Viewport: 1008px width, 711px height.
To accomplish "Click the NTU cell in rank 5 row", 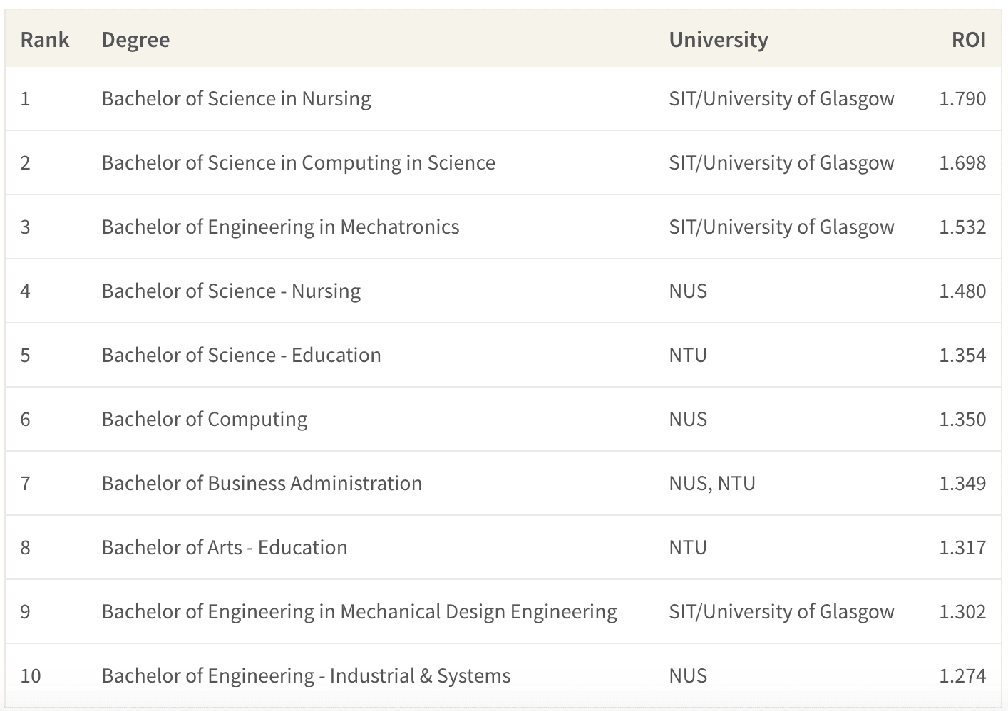I will [688, 355].
